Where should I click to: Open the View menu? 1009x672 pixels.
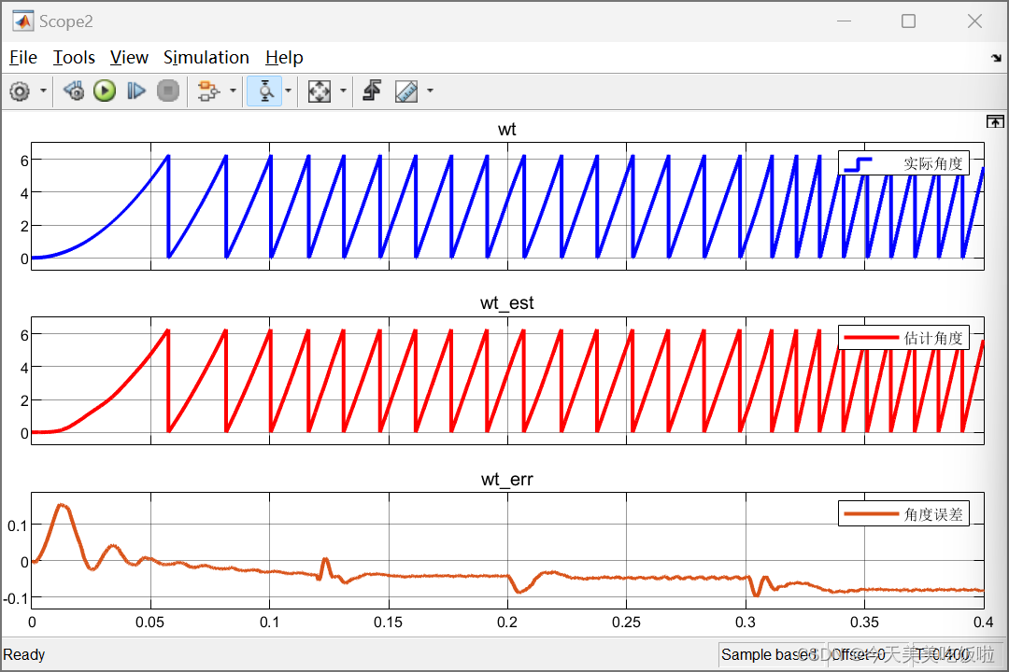(129, 57)
